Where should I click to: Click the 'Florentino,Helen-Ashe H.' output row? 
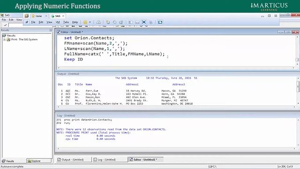tap(125, 104)
